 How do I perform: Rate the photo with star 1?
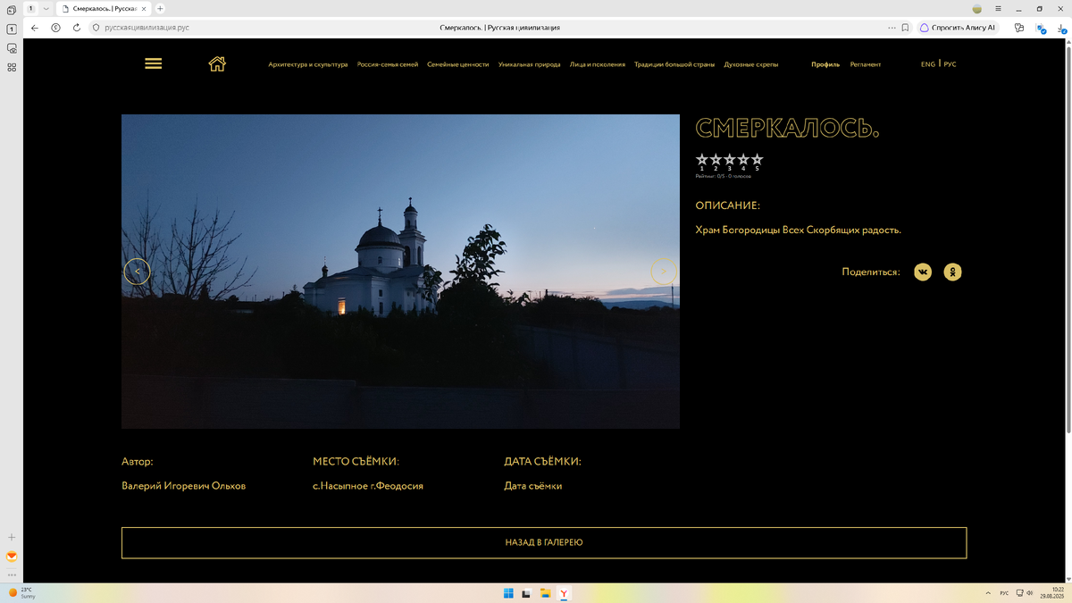pyautogui.click(x=702, y=161)
